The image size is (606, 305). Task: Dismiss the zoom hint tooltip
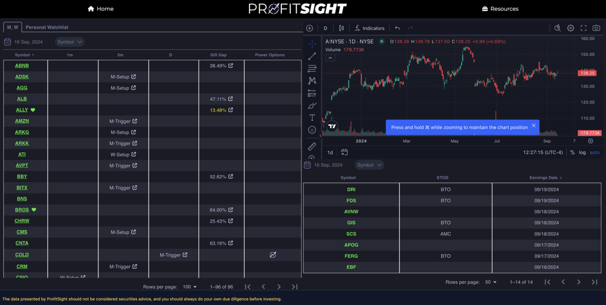[x=534, y=125]
